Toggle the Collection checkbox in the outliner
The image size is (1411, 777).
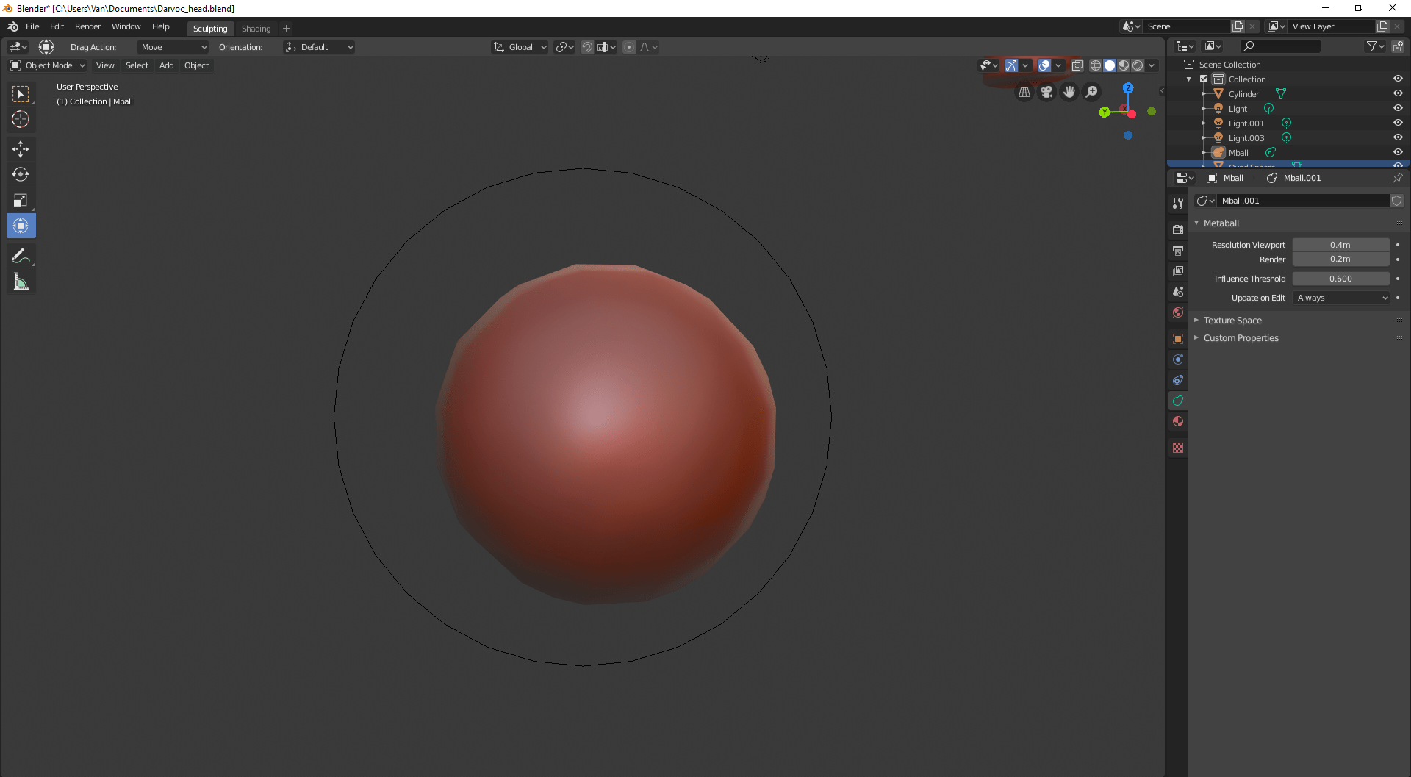tap(1205, 79)
